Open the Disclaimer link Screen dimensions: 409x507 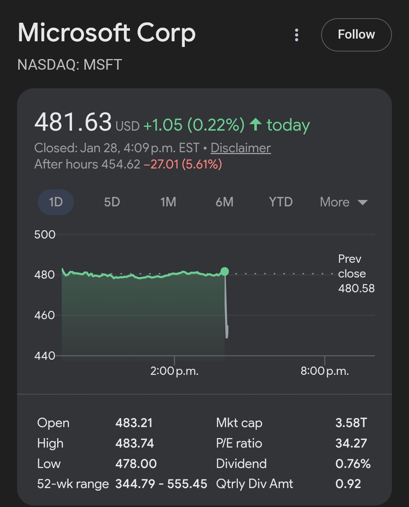tap(240, 148)
